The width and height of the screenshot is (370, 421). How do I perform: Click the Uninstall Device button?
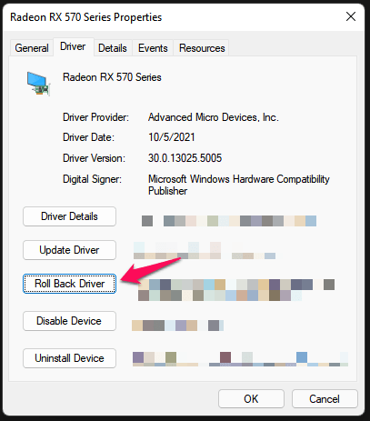coord(69,358)
